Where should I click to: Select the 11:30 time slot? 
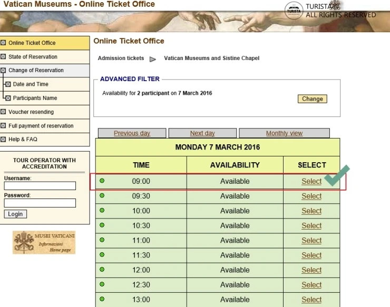pos(311,255)
